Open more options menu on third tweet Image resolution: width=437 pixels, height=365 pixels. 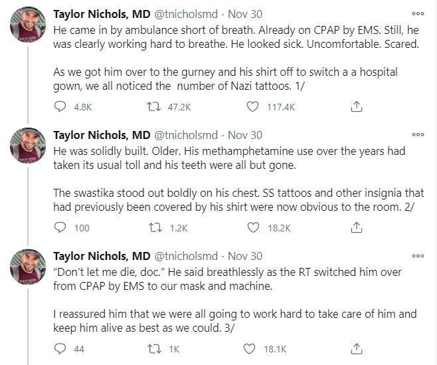[x=418, y=255]
